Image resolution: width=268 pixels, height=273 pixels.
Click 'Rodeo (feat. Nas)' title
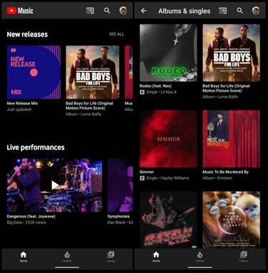pyautogui.click(x=156, y=86)
